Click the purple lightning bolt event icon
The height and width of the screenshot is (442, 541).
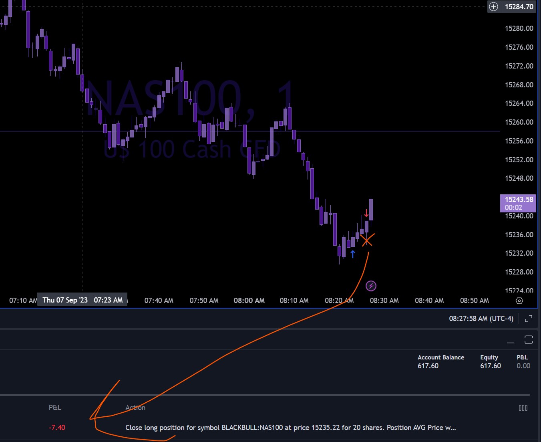click(371, 286)
